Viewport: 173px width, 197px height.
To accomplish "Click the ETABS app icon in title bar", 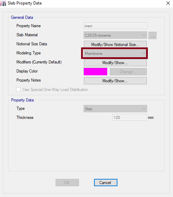I will [3, 3].
